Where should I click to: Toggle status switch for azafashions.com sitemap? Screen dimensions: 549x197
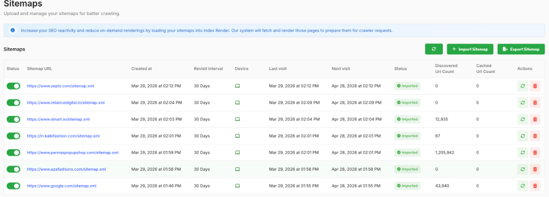13,169
